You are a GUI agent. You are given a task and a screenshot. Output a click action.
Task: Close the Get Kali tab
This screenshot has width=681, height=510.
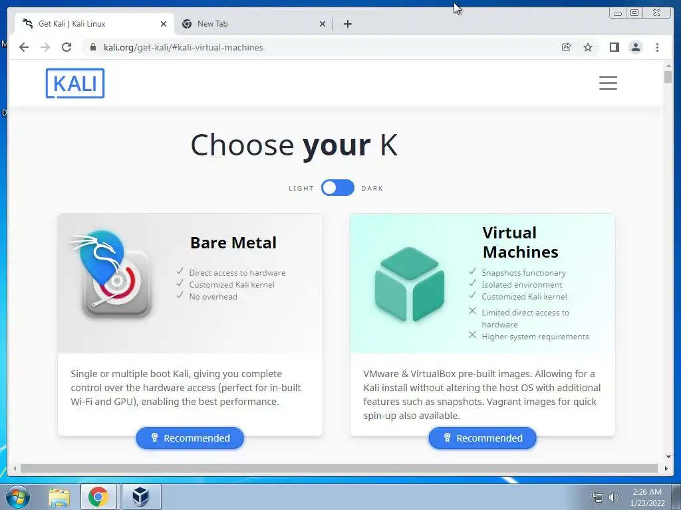click(164, 24)
